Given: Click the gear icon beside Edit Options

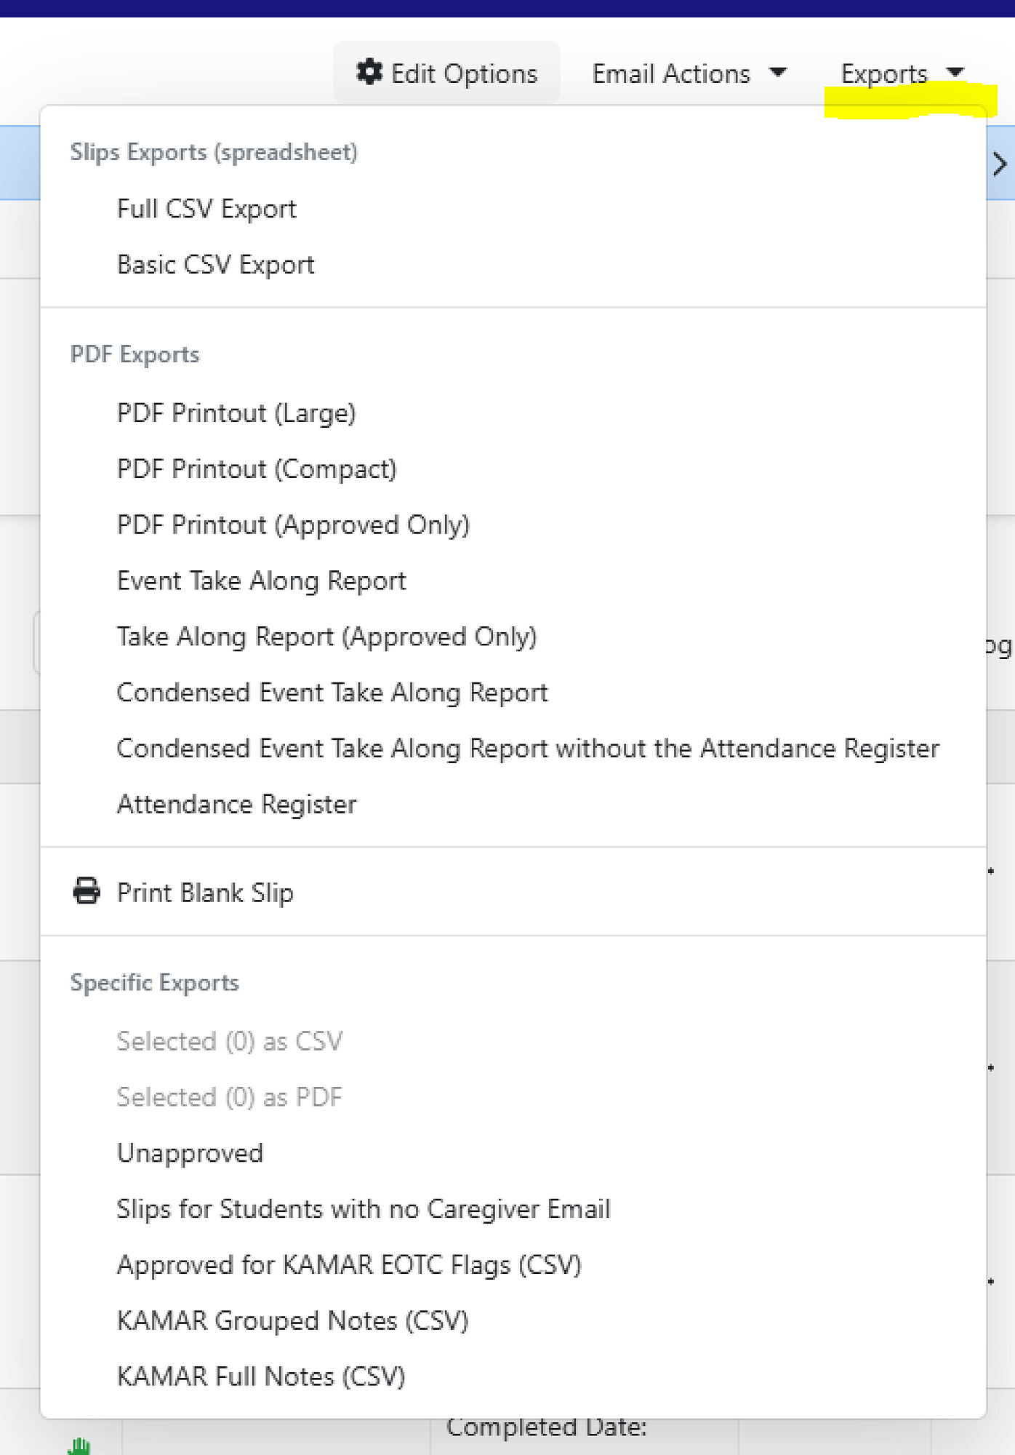Looking at the screenshot, I should pyautogui.click(x=369, y=72).
